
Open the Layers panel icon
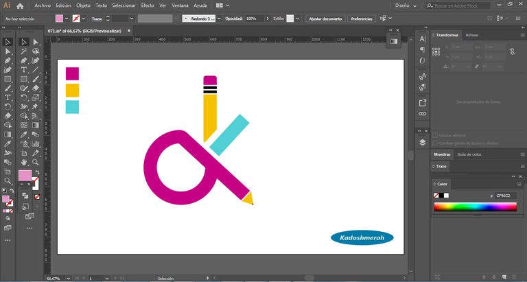tap(423, 143)
